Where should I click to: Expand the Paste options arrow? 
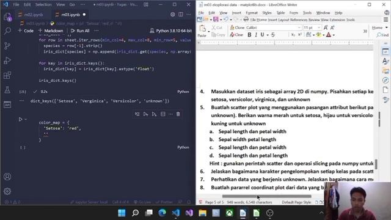pyautogui.click(x=209, y=31)
